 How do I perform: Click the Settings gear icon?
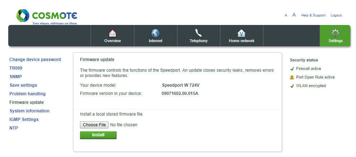335,33
